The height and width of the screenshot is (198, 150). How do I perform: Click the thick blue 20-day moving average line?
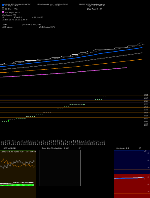71,58
